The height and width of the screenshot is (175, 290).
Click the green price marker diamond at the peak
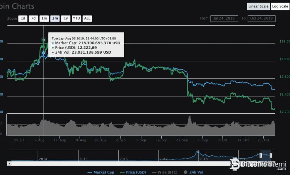coord(43,40)
